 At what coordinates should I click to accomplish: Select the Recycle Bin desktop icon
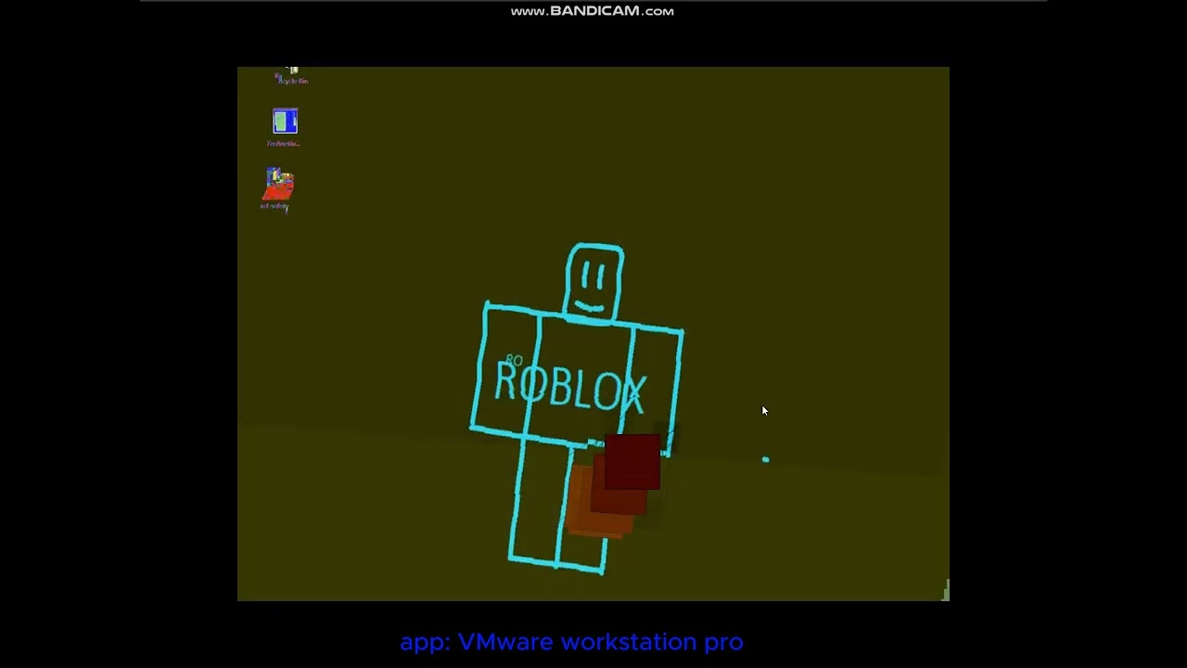292,76
